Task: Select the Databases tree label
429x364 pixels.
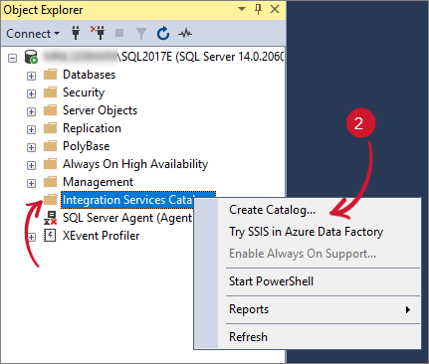Action: [x=90, y=75]
